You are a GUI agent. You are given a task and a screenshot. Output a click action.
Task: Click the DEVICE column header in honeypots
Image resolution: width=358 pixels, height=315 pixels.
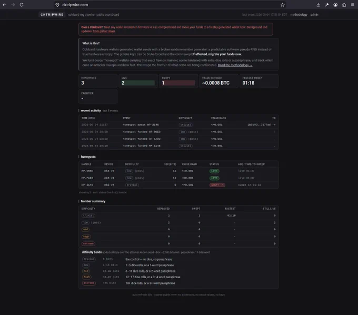pyautogui.click(x=108, y=164)
